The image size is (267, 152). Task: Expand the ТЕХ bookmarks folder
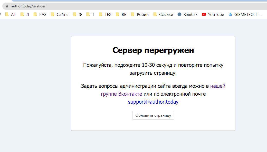pos(105,15)
